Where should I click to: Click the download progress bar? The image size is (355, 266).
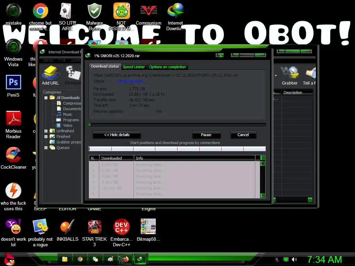177,125
